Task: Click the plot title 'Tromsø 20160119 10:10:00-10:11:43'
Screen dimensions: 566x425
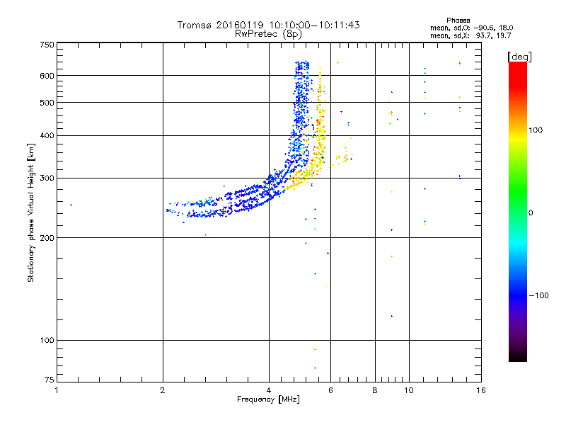Action: [x=268, y=25]
